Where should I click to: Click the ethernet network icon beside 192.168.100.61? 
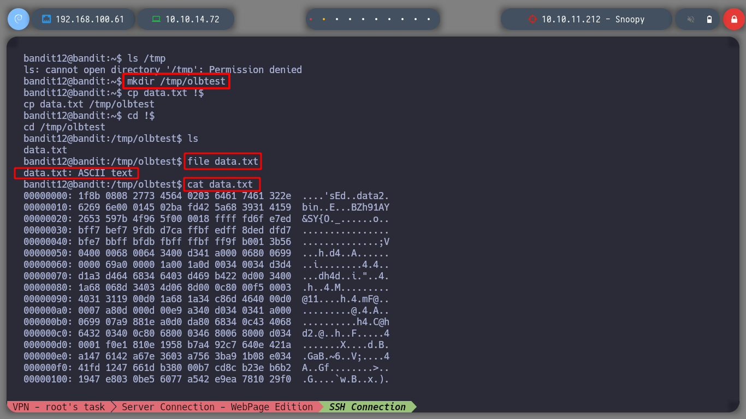tap(46, 19)
